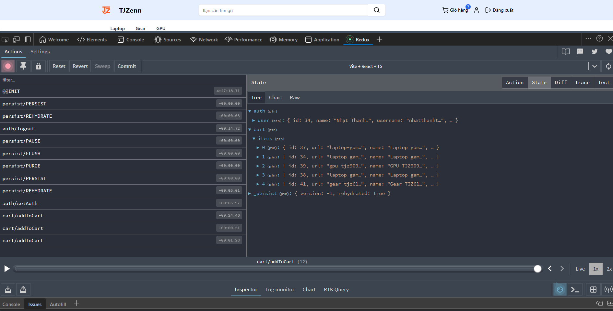Click the red record/pause recording button
The image size is (613, 311).
[x=8, y=66]
